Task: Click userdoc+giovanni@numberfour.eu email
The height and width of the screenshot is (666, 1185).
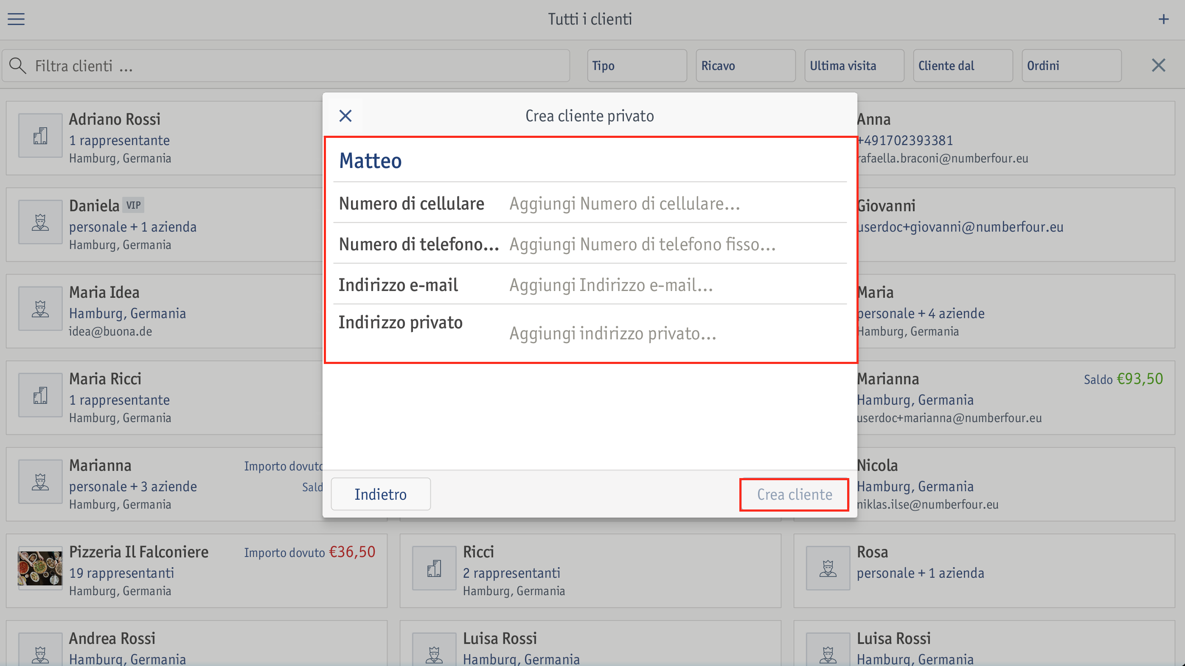Action: pos(960,227)
